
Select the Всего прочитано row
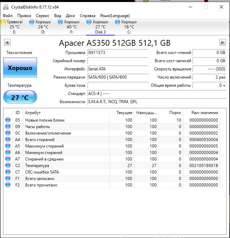click(112, 185)
